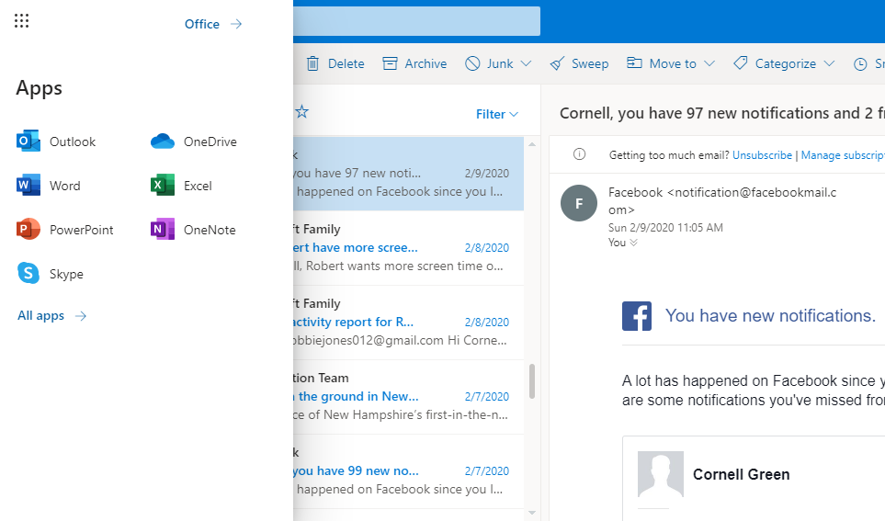Click Cornell Green profile picture
The height and width of the screenshot is (521, 885).
coord(661,474)
